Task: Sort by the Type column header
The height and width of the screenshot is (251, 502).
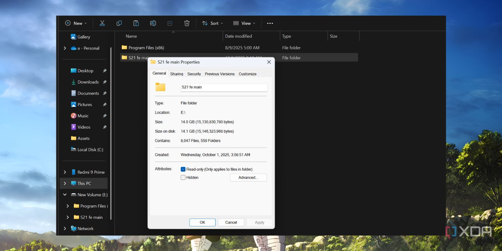Action: pos(304,36)
